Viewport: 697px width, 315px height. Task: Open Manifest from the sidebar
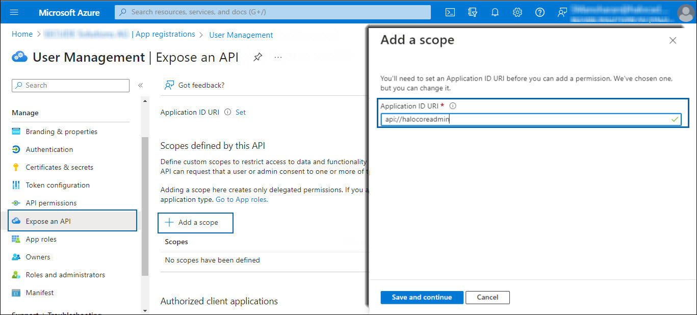[x=39, y=293]
